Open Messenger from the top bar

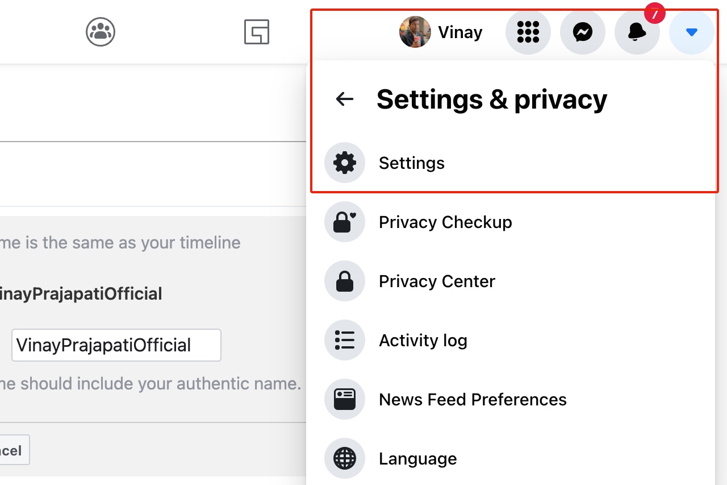(583, 32)
